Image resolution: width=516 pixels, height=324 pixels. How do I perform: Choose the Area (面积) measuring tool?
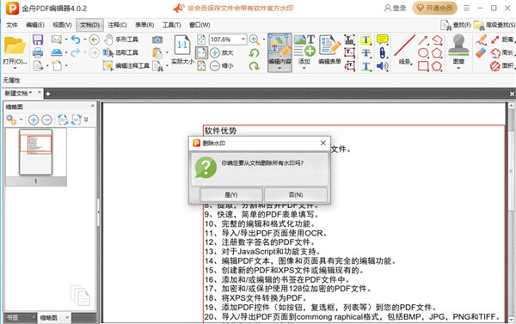(x=503, y=66)
